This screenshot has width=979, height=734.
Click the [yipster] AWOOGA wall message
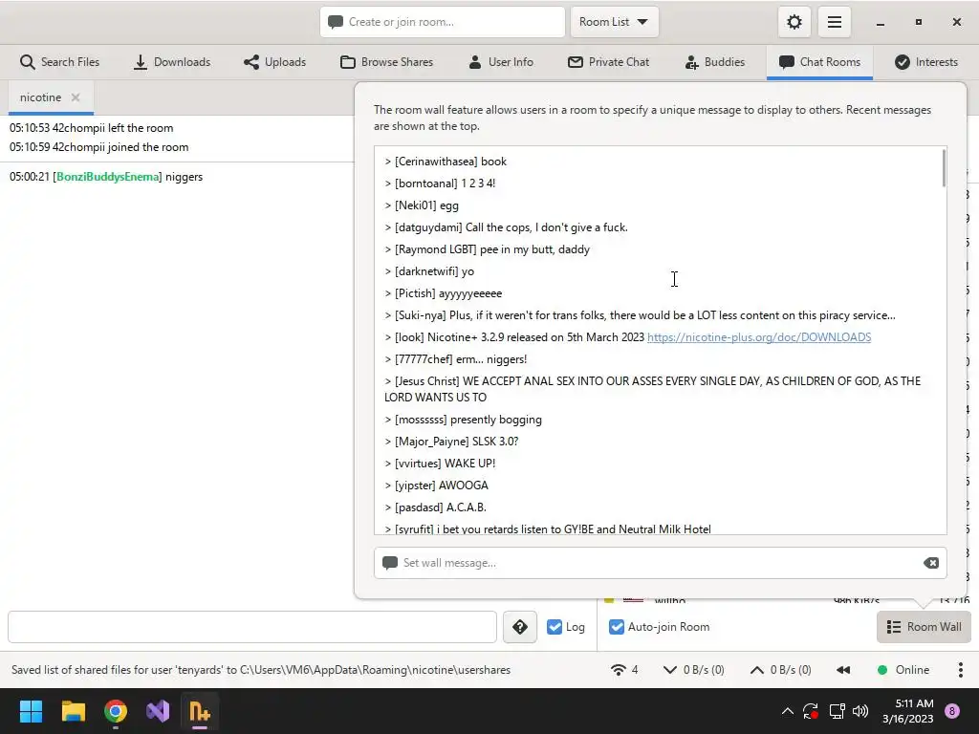click(436, 485)
